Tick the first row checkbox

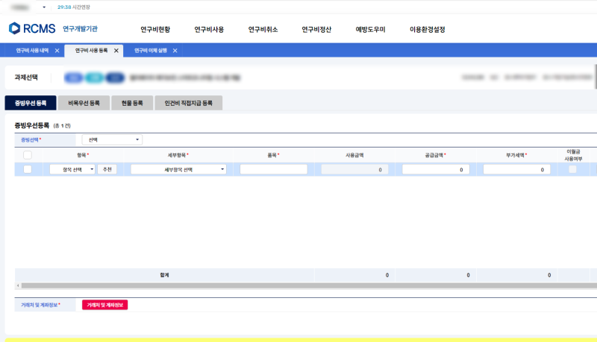(28, 169)
